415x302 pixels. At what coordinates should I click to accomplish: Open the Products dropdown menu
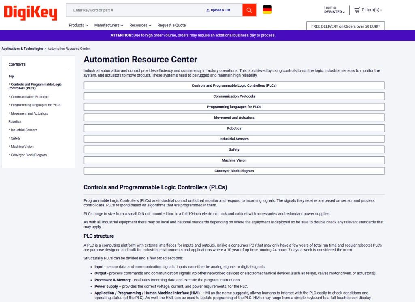click(x=78, y=25)
